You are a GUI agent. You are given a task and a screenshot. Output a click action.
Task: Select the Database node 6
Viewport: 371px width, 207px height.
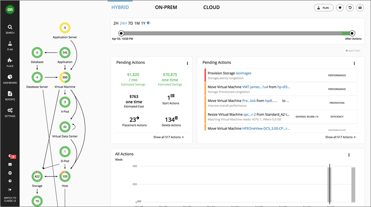pos(37,53)
